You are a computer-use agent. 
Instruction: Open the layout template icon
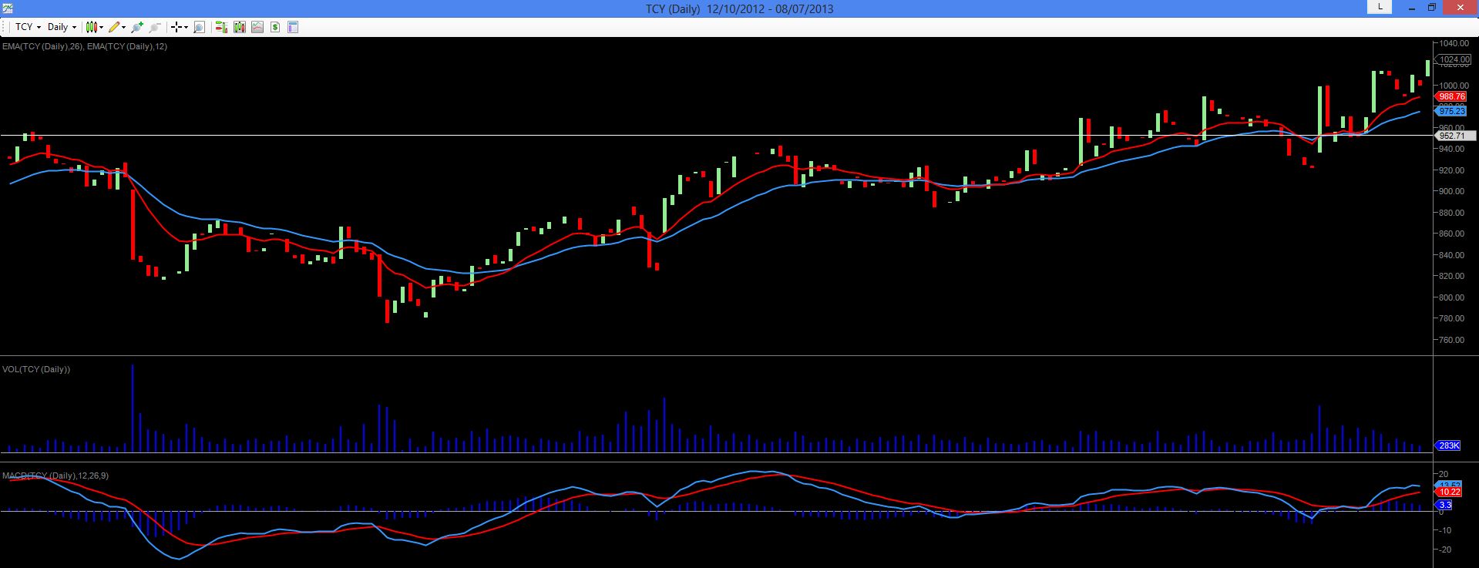click(293, 27)
